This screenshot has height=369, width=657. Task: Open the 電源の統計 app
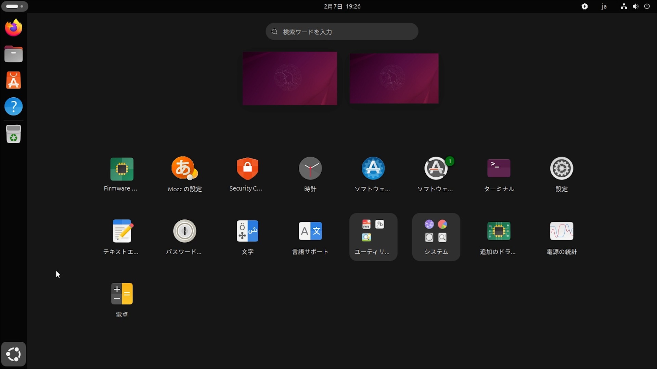point(562,232)
